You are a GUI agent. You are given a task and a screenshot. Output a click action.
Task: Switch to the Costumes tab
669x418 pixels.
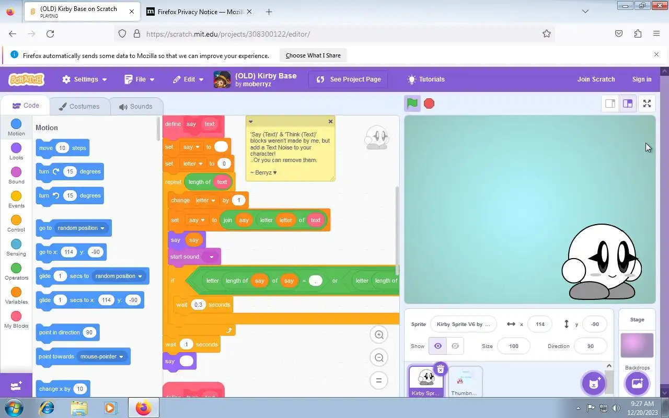tap(79, 106)
